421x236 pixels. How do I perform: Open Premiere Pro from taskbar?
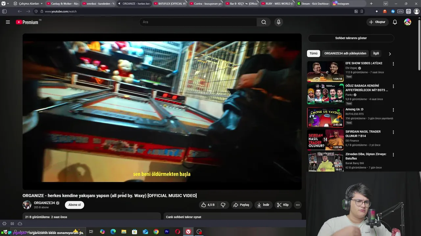167,232
